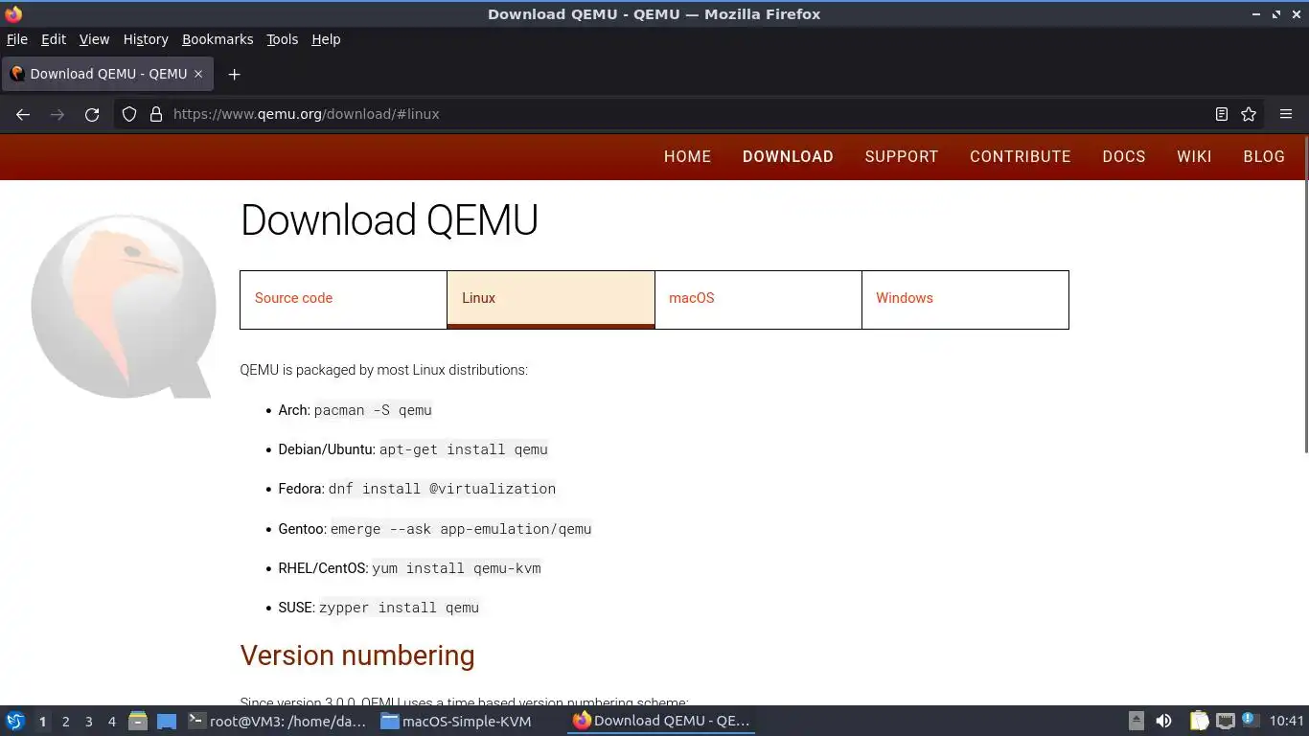
Task: Open the volume speaker tray icon
Action: click(x=1163, y=721)
